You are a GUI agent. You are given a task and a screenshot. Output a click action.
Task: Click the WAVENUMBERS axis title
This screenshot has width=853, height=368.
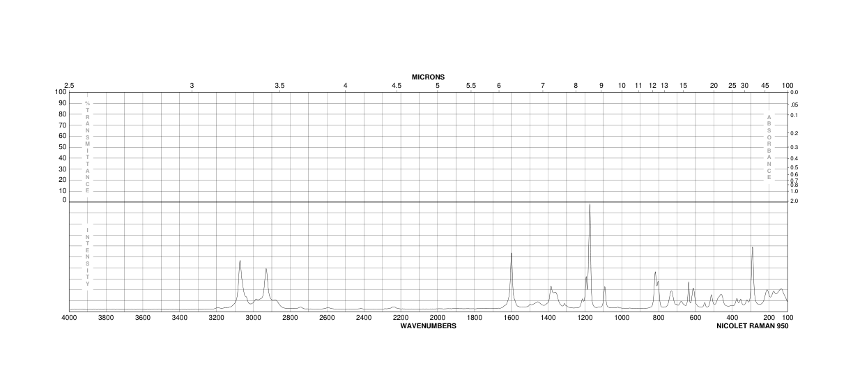[x=428, y=325]
